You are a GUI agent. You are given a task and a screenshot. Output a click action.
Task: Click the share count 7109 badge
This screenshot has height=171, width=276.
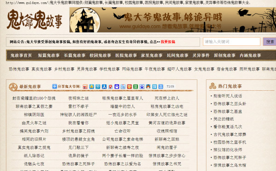[170, 87]
